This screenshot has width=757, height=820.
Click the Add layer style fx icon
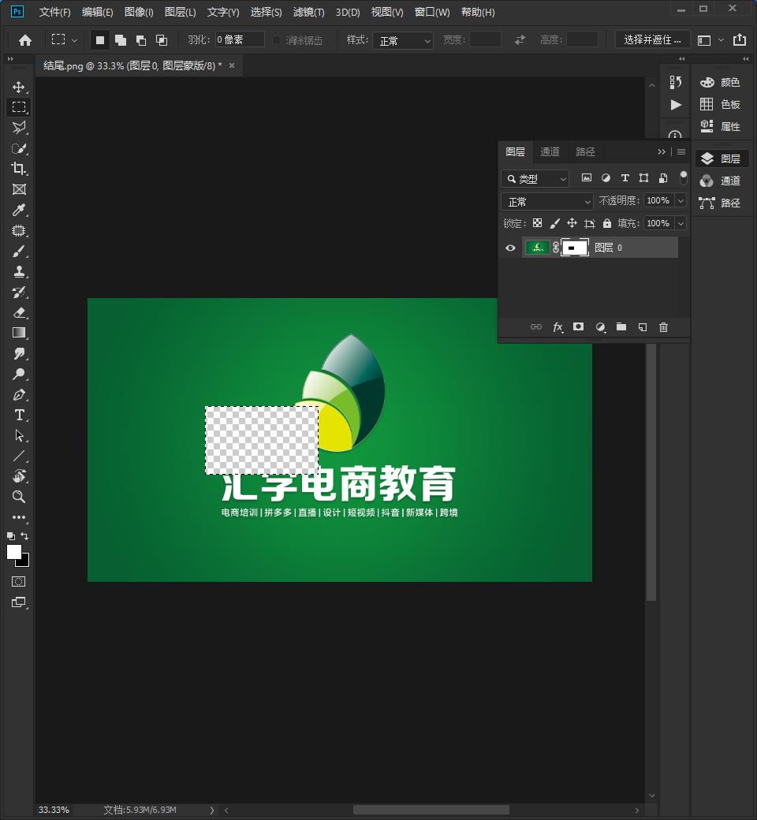557,327
